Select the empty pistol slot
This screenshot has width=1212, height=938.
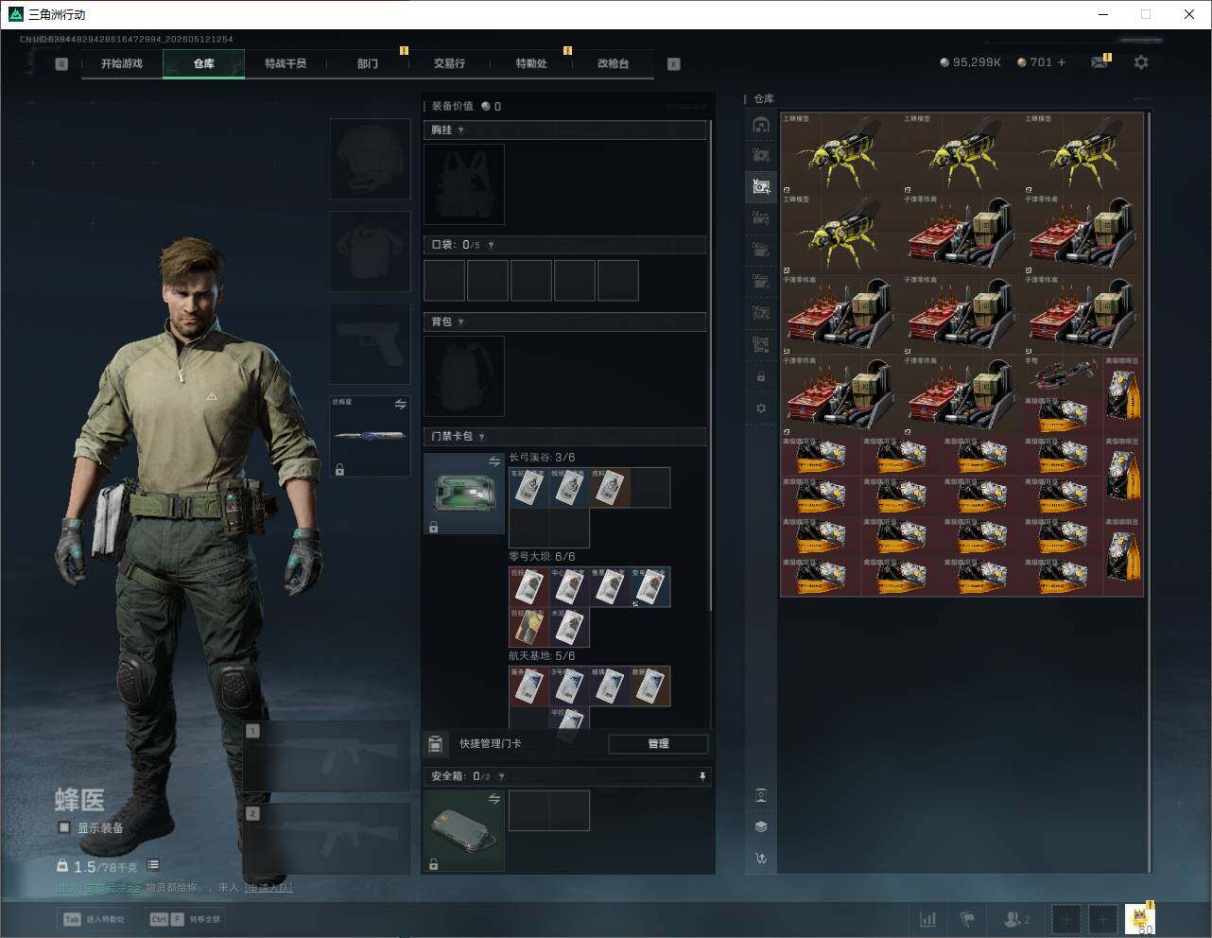[371, 344]
